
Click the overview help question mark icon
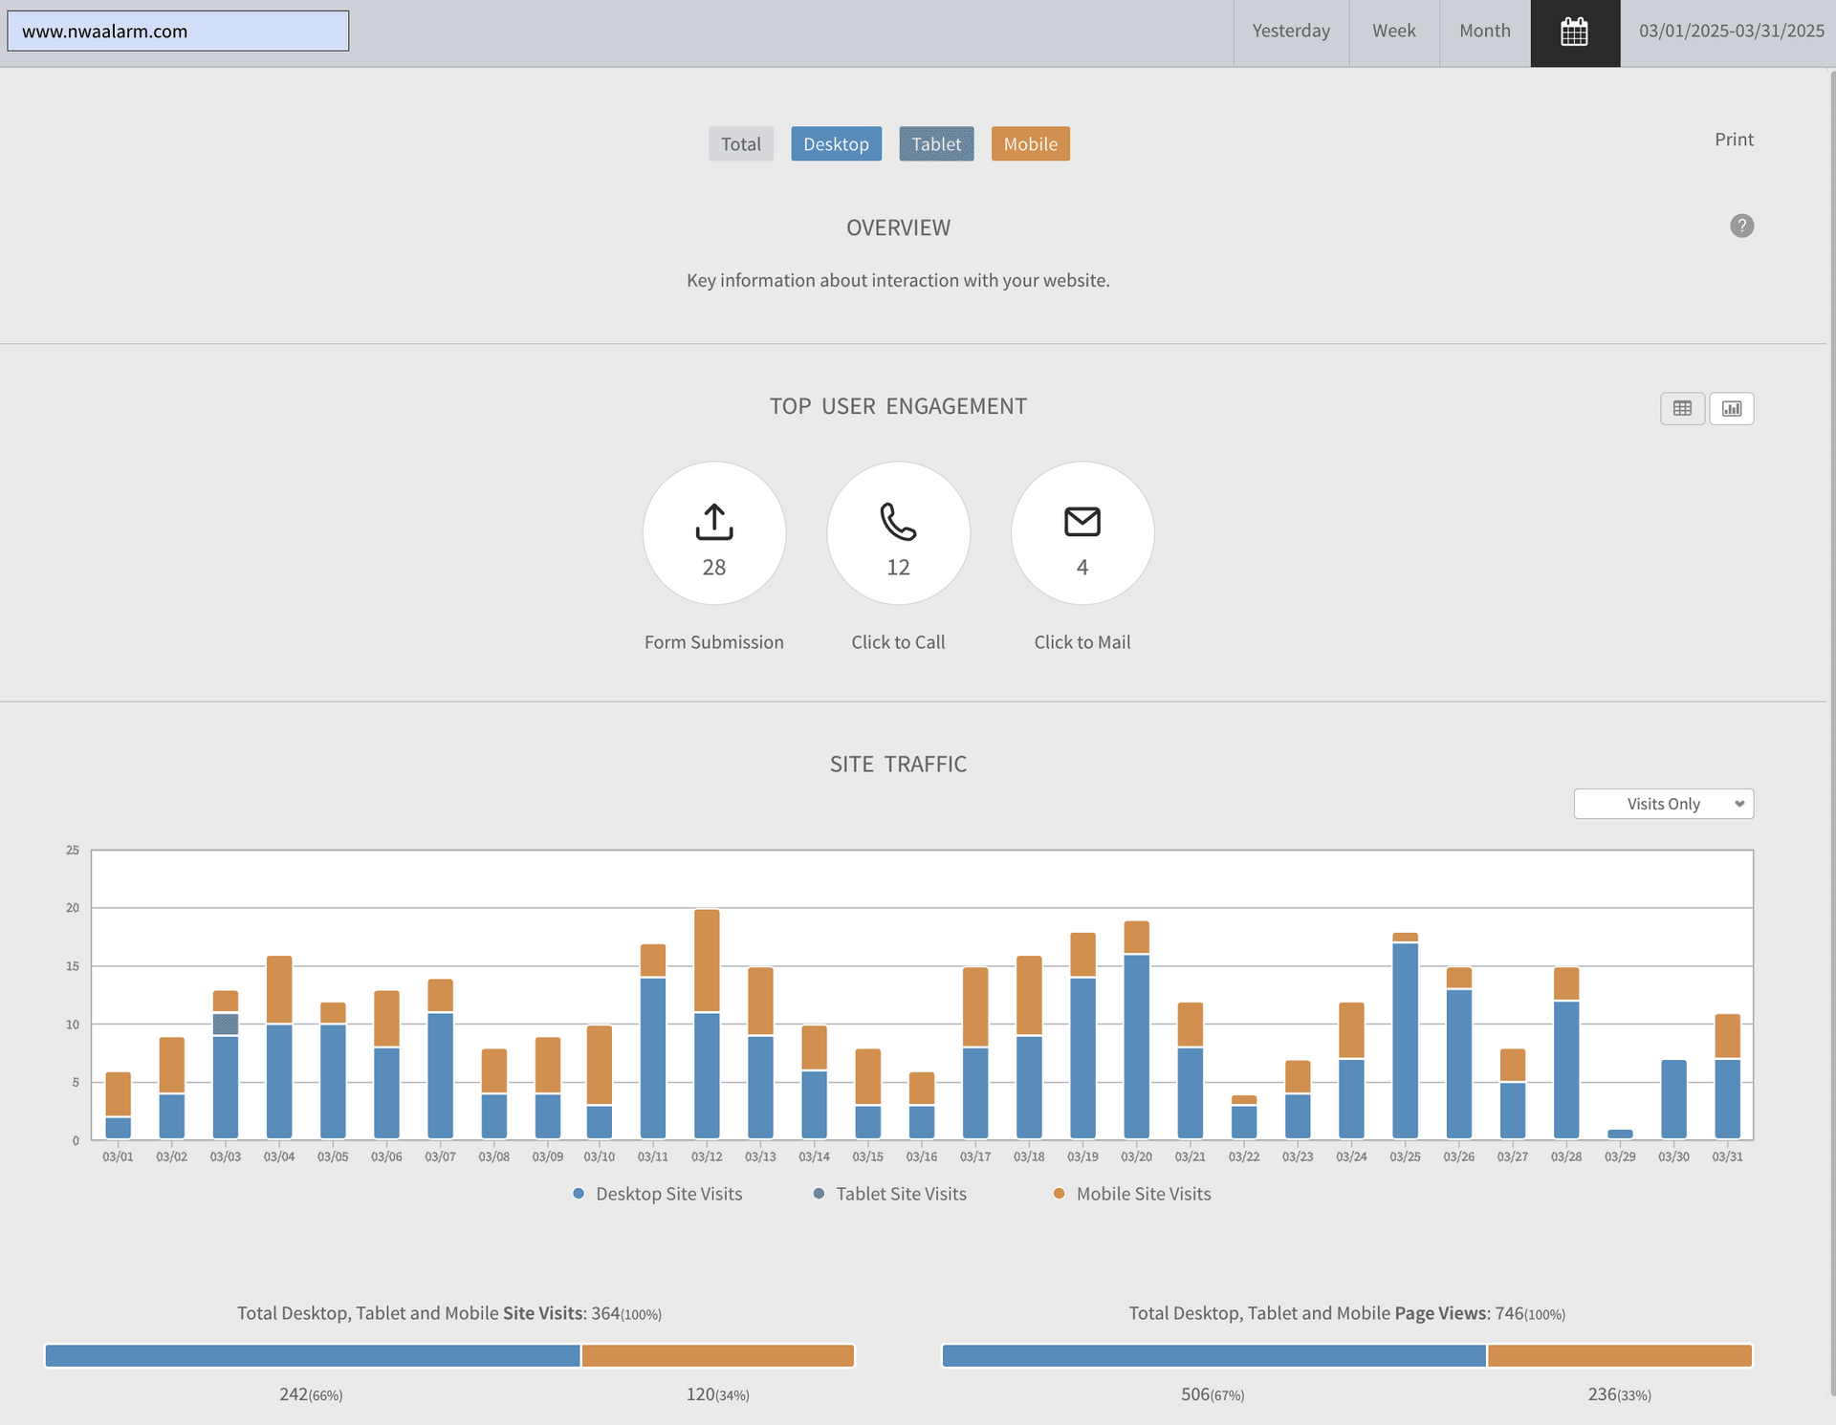1741,226
